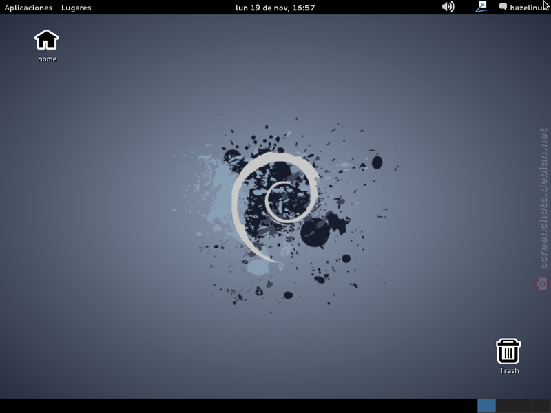Switch to the first blue highlighted workspace
551x413 pixels.
(486, 405)
